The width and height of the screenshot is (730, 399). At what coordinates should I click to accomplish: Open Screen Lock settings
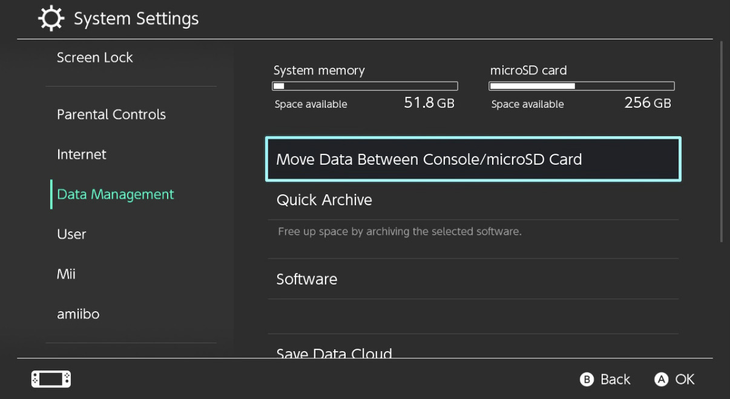point(94,58)
